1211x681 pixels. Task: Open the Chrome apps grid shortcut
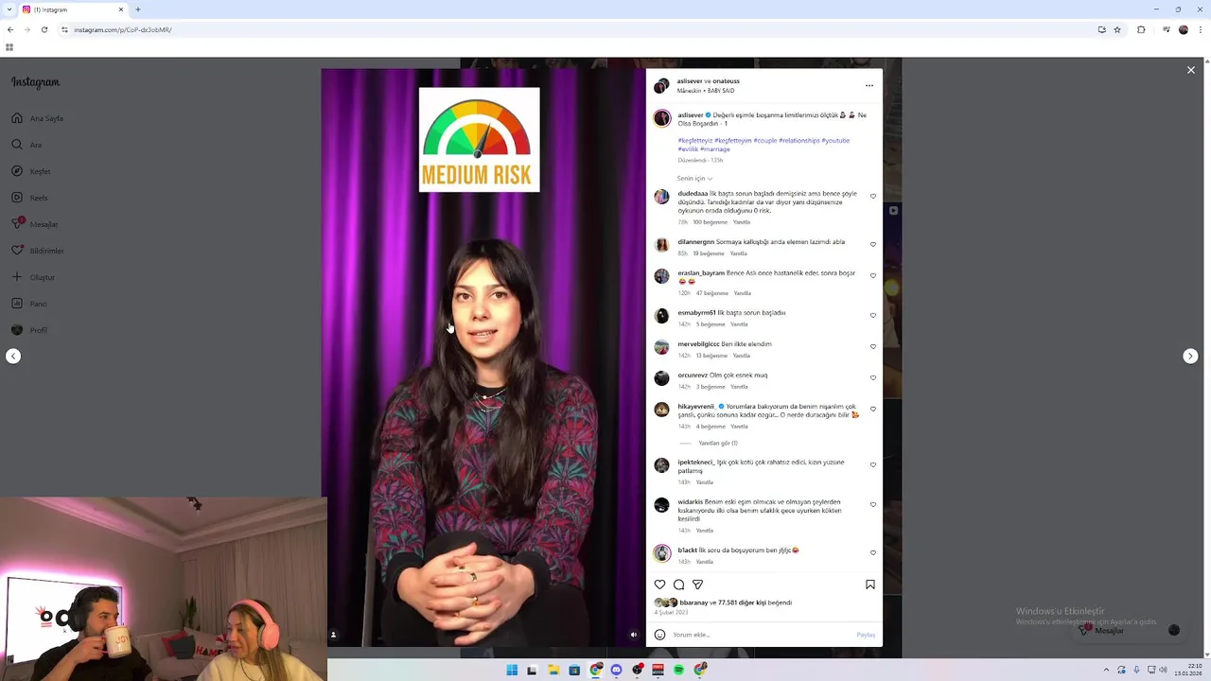coord(9,47)
